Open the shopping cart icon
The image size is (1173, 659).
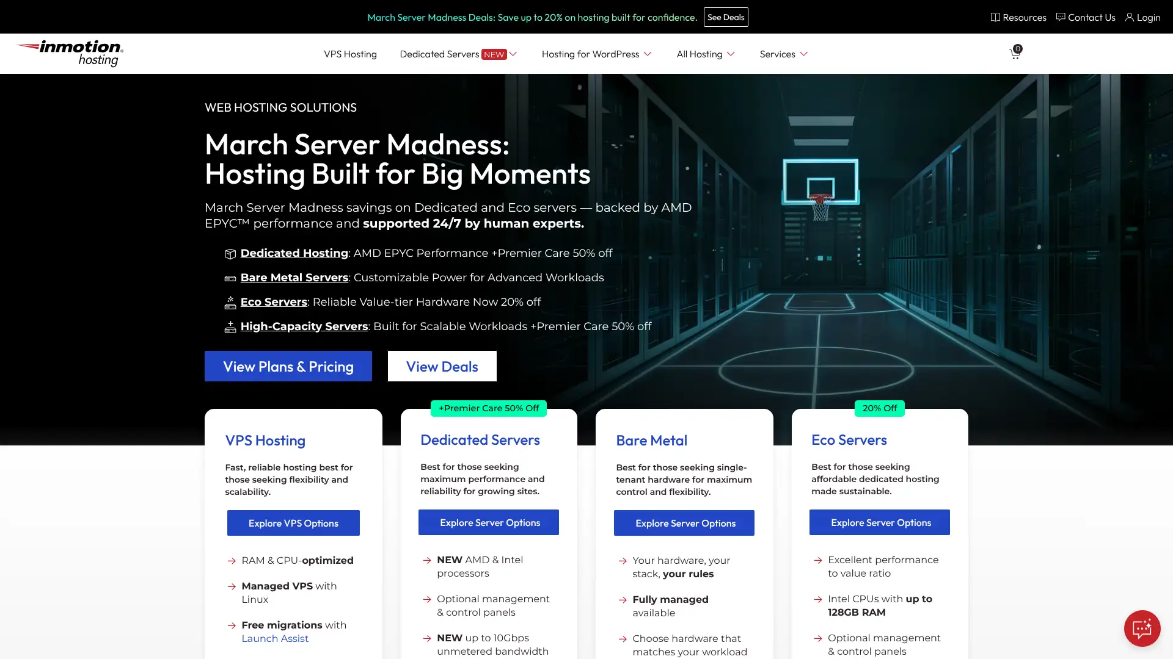[1015, 53]
